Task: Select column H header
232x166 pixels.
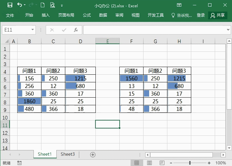Action: [x=179, y=41]
